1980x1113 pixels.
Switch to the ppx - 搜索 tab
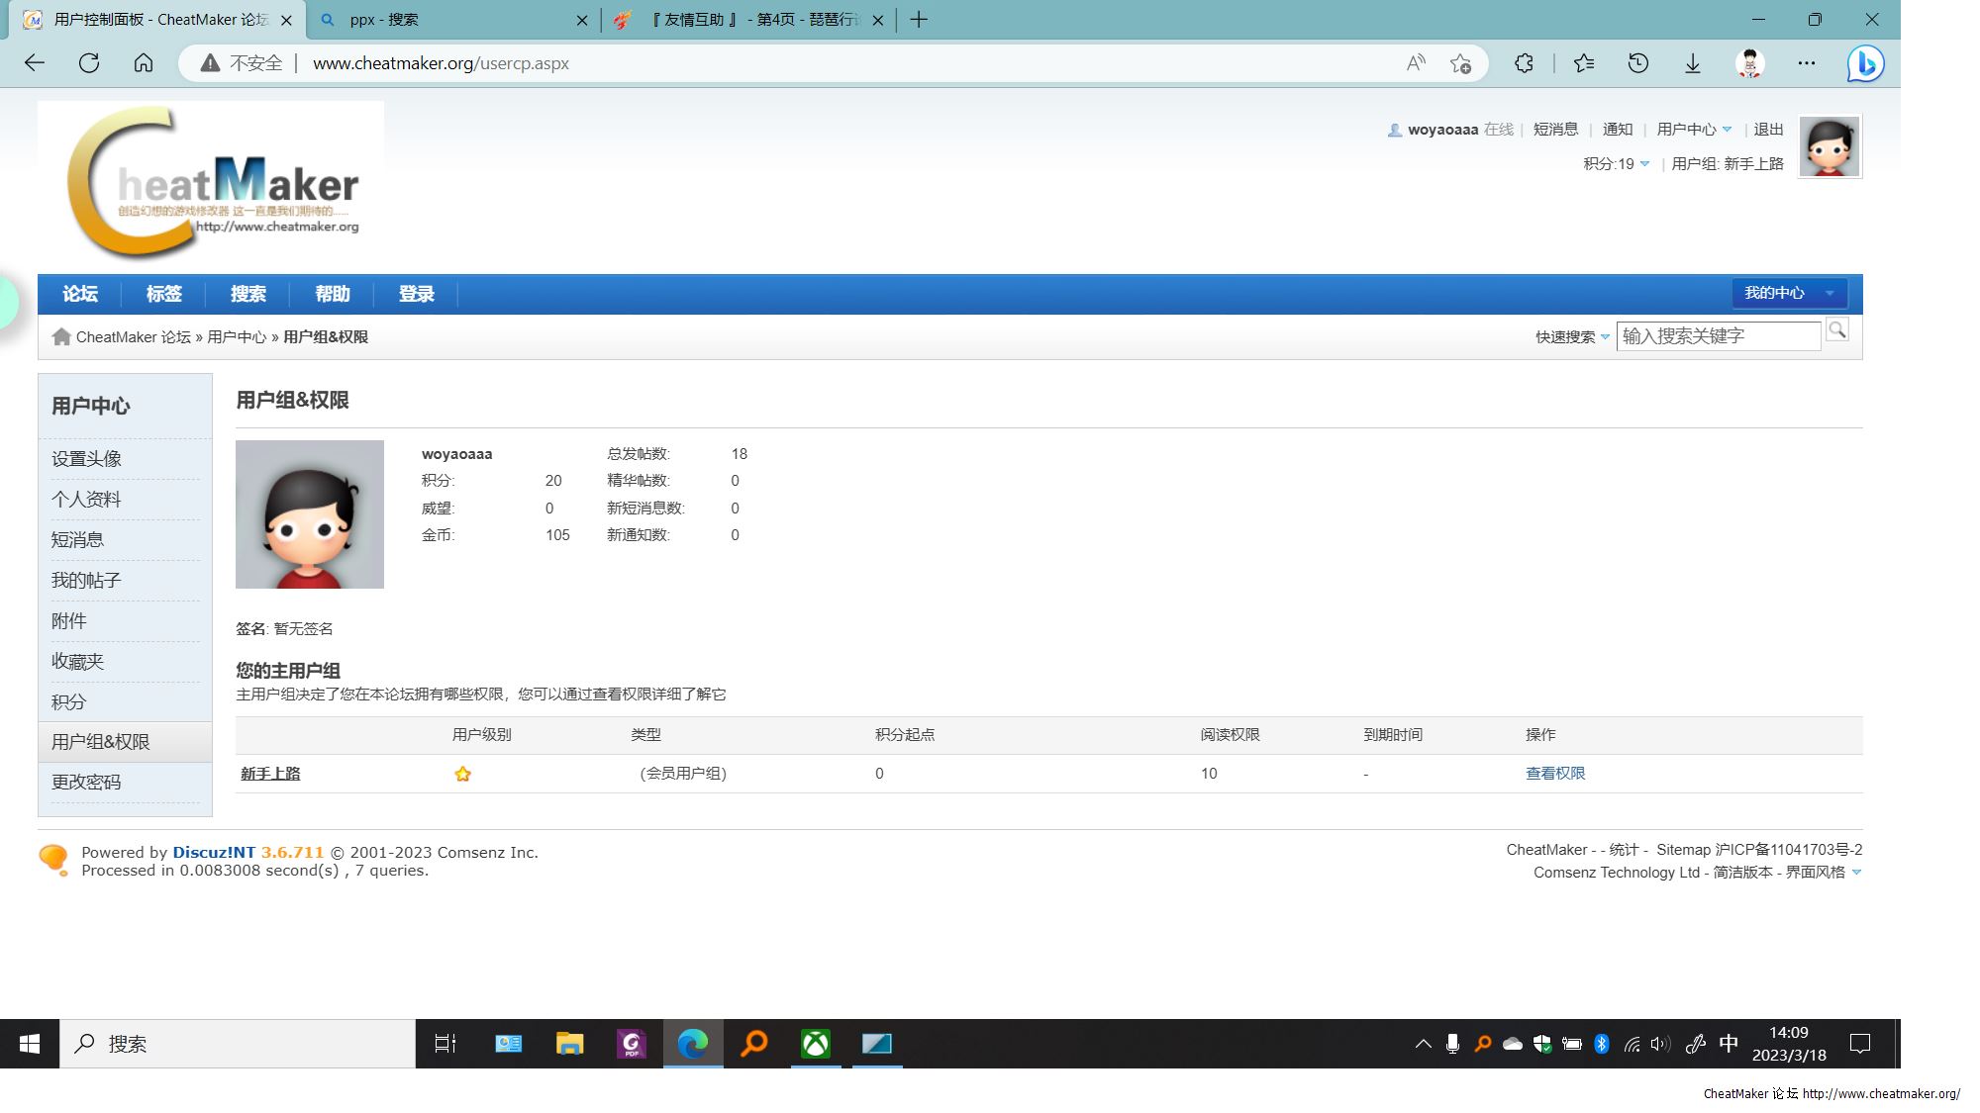point(450,20)
